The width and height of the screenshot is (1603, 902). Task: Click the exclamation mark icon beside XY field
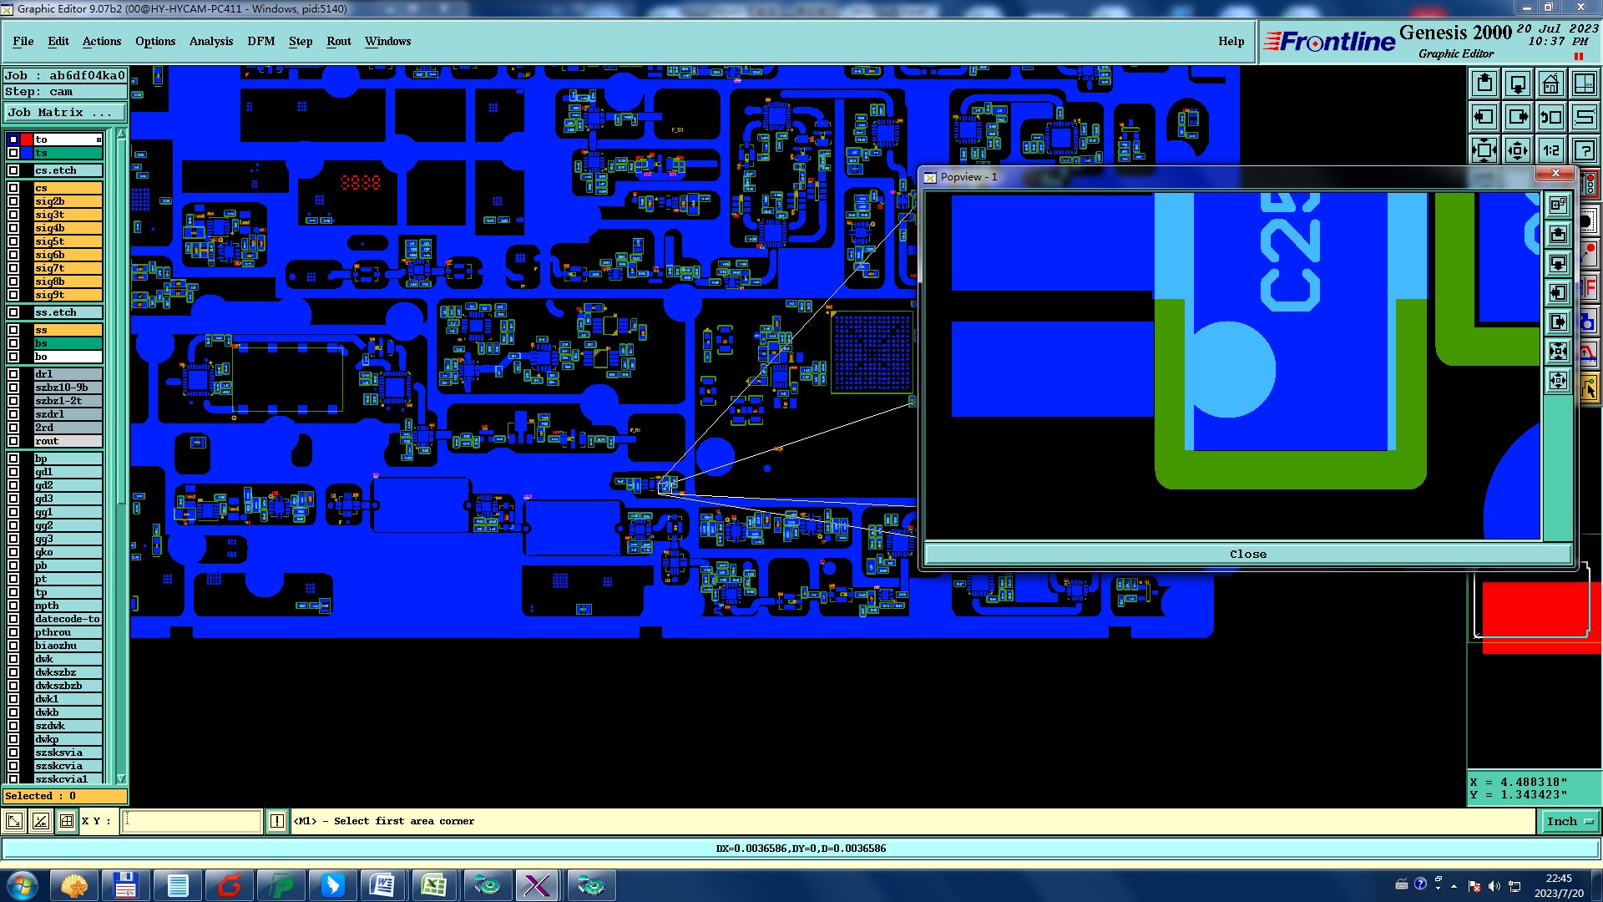click(277, 822)
